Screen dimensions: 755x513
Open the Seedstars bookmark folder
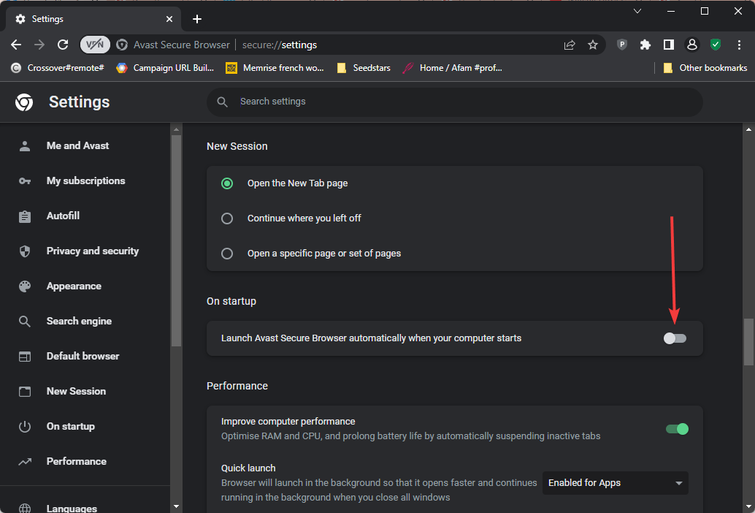point(364,68)
